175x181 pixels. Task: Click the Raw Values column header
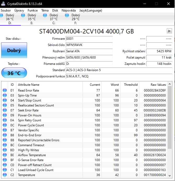coord(153,85)
